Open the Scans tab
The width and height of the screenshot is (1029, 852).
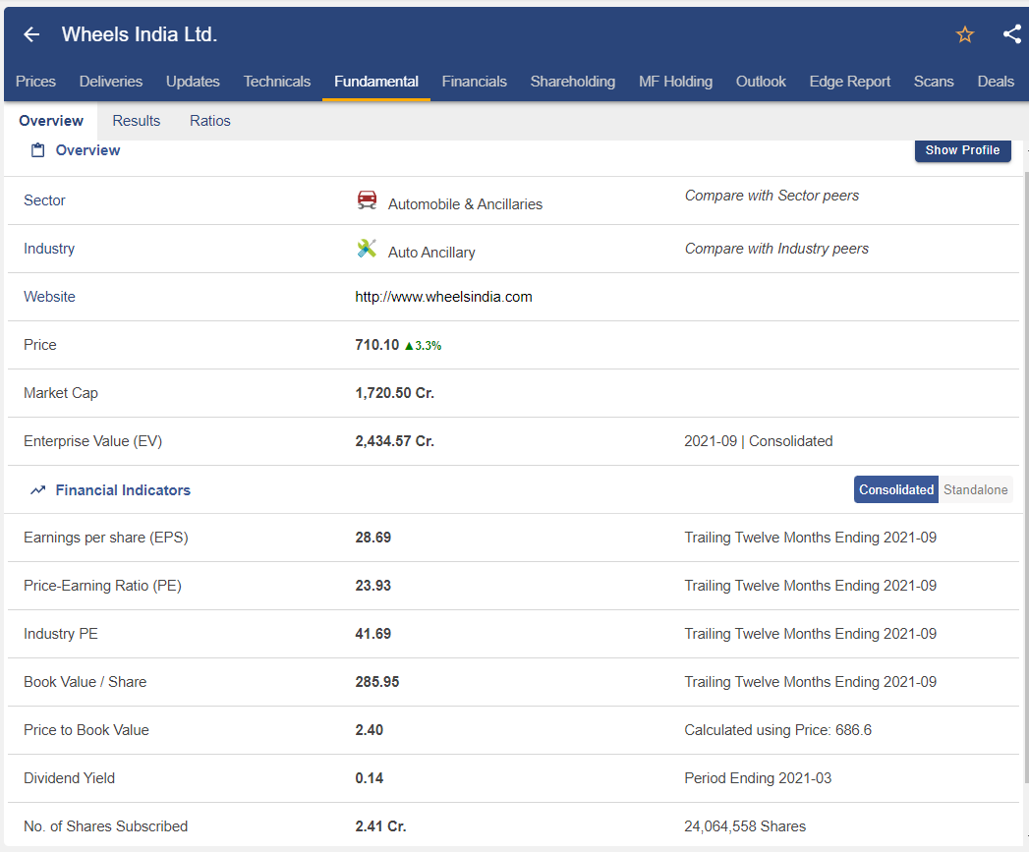click(934, 82)
